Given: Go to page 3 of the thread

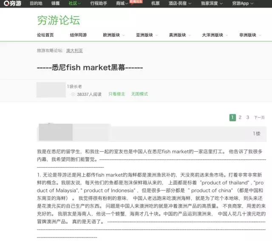Looking at the screenshot, I should coord(247,118).
